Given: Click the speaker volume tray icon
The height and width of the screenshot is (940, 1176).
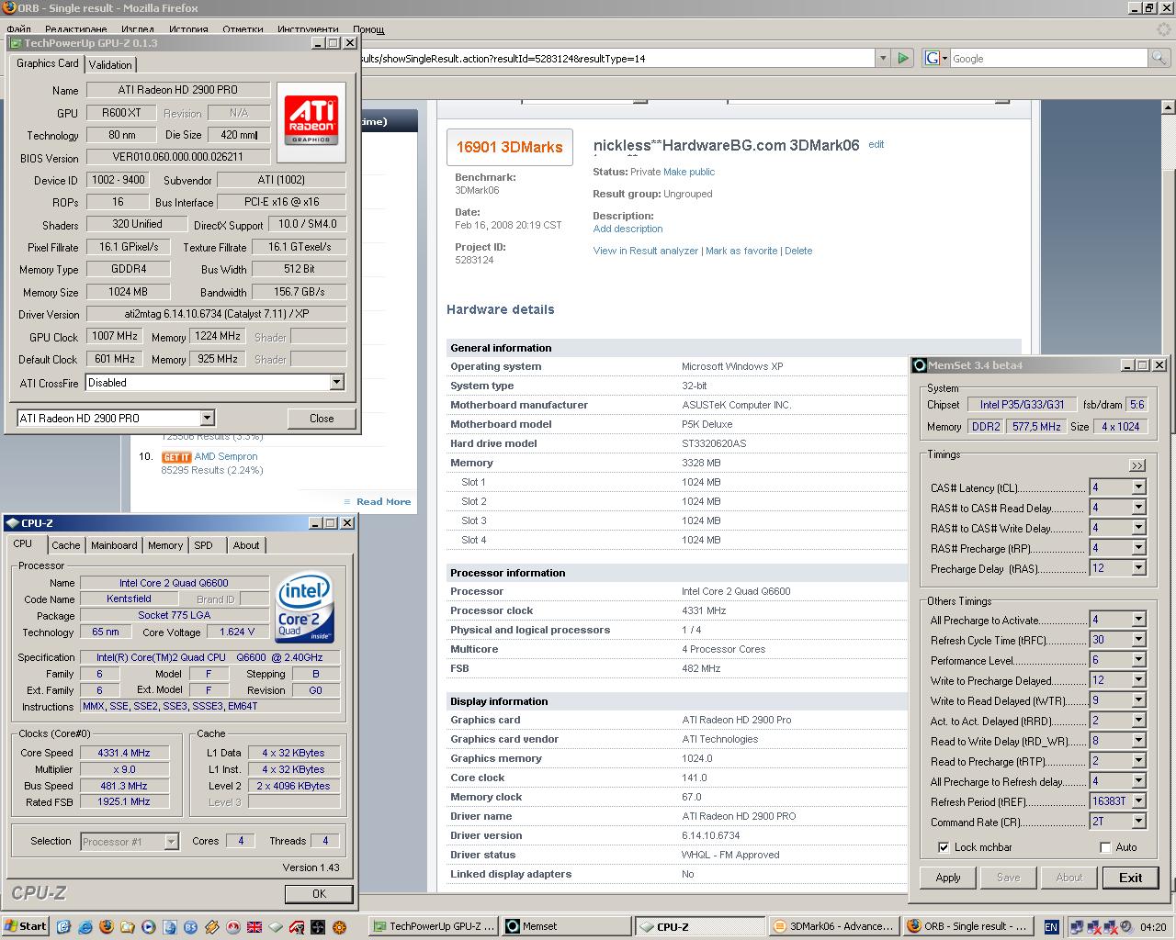Looking at the screenshot, I should [x=1128, y=927].
